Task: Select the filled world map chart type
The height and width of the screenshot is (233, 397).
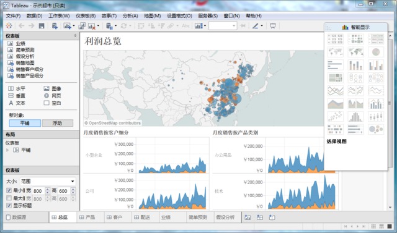Action: [355, 52]
